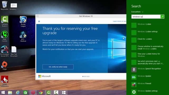Select 'Windows Update settings' below the first Windows Update result
Screen dimensions: 169x95
pyautogui.click(x=148, y=32)
